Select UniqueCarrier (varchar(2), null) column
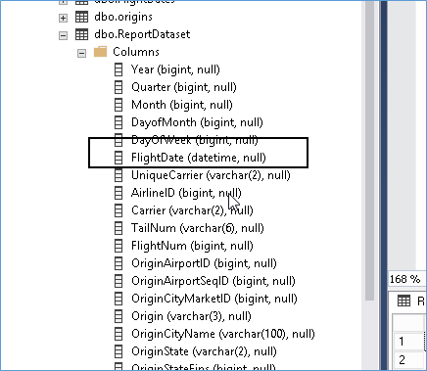Image resolution: width=427 pixels, height=371 pixels. click(211, 175)
